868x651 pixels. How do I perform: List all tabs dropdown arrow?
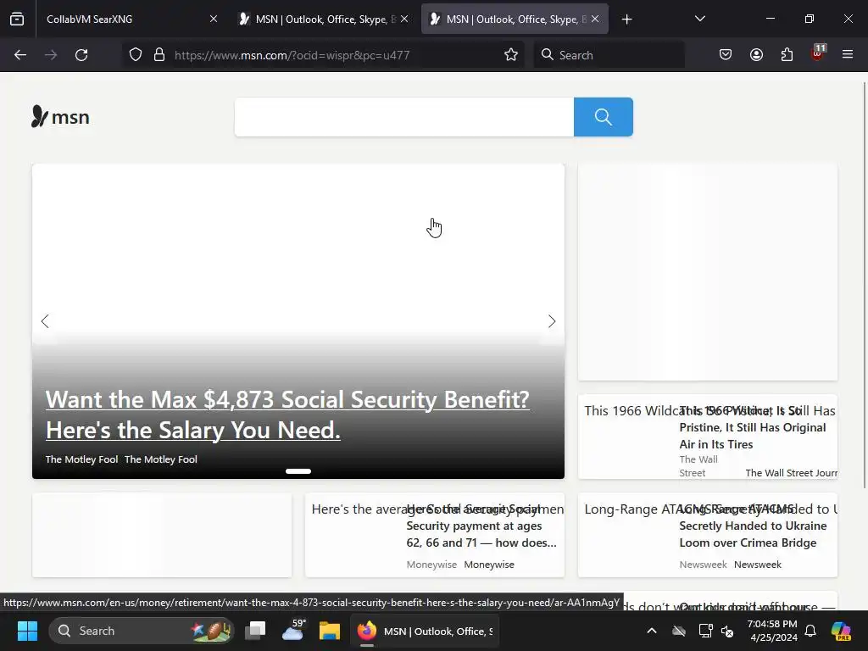click(x=699, y=19)
